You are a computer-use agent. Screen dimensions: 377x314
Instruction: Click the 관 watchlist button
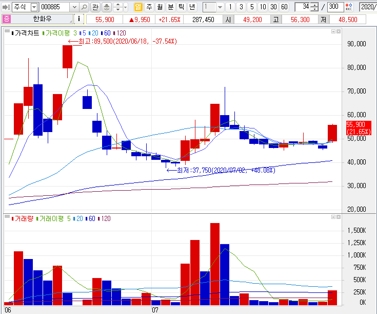click(x=95, y=7)
